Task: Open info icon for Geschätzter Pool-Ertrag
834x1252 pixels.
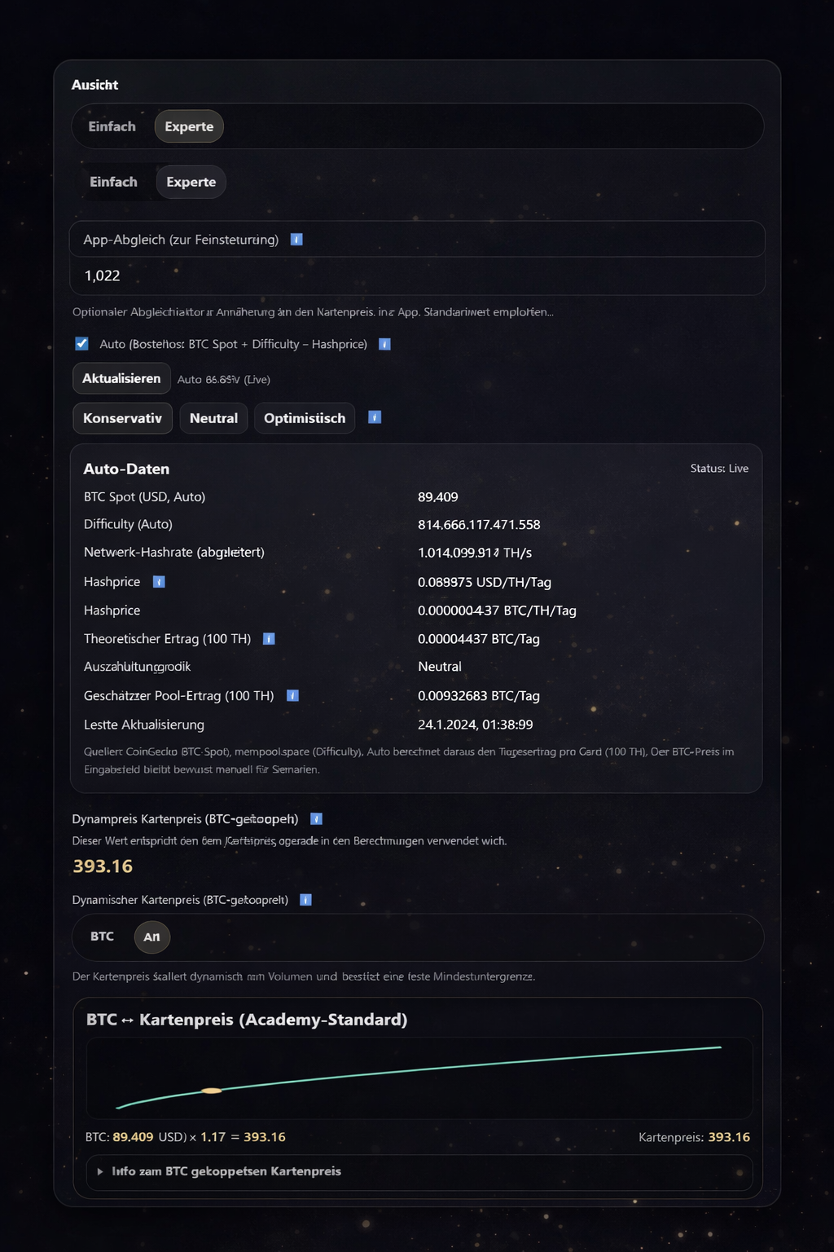Action: 293,695
